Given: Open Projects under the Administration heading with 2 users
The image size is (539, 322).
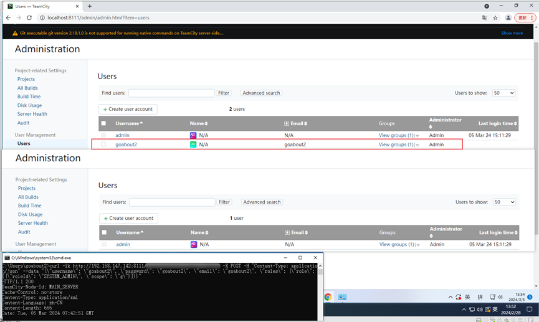Looking at the screenshot, I should (26, 79).
